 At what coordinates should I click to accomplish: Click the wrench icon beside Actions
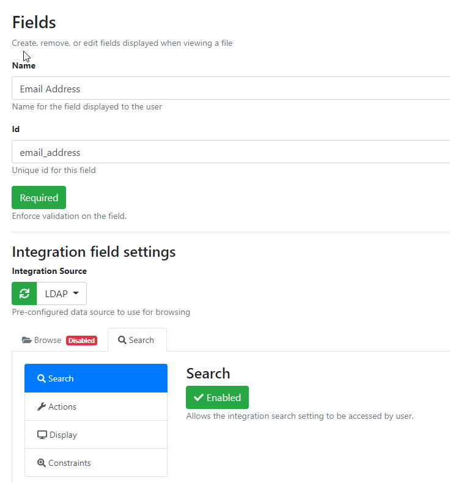tap(42, 407)
